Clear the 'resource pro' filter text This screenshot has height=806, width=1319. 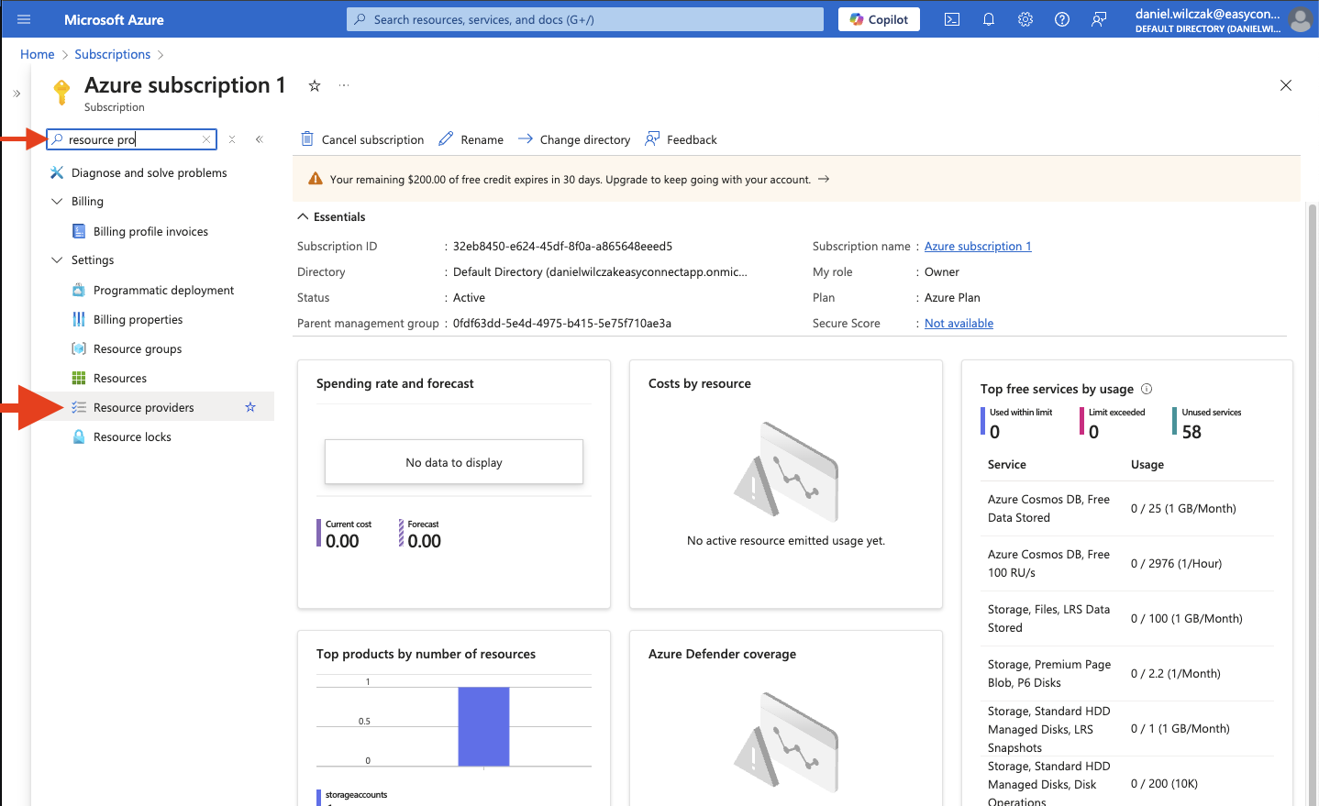[x=206, y=139]
